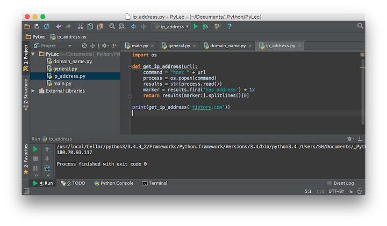Open the 4: Run tool window tab
Screen dimensions: 387x226
coord(43,183)
